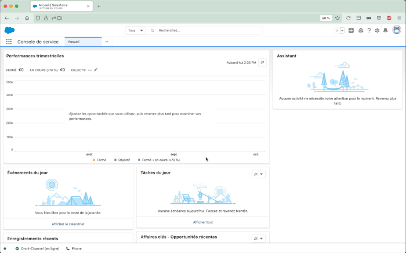Click the green status dot in utility bar
The width and height of the screenshot is (406, 253).
(x=5, y=248)
